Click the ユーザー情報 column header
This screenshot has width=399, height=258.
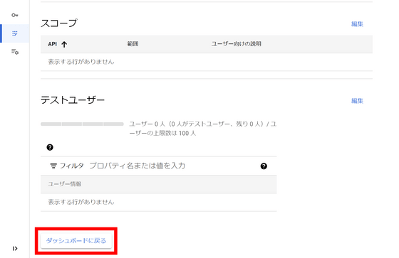65,184
